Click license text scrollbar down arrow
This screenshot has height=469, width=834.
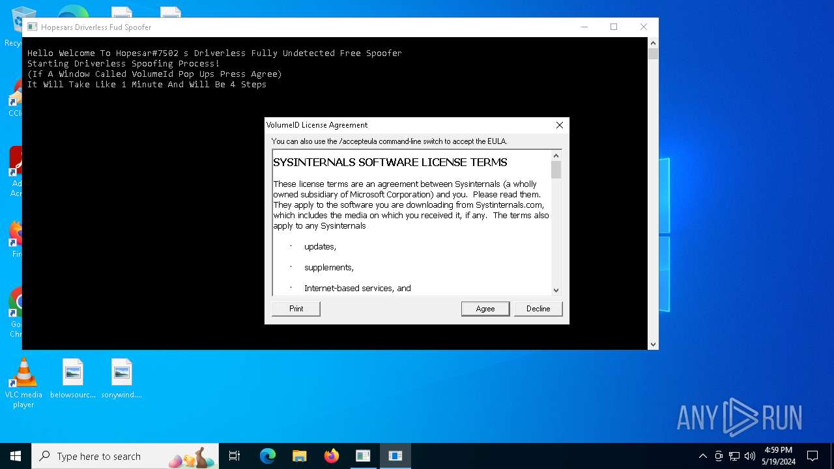(556, 291)
